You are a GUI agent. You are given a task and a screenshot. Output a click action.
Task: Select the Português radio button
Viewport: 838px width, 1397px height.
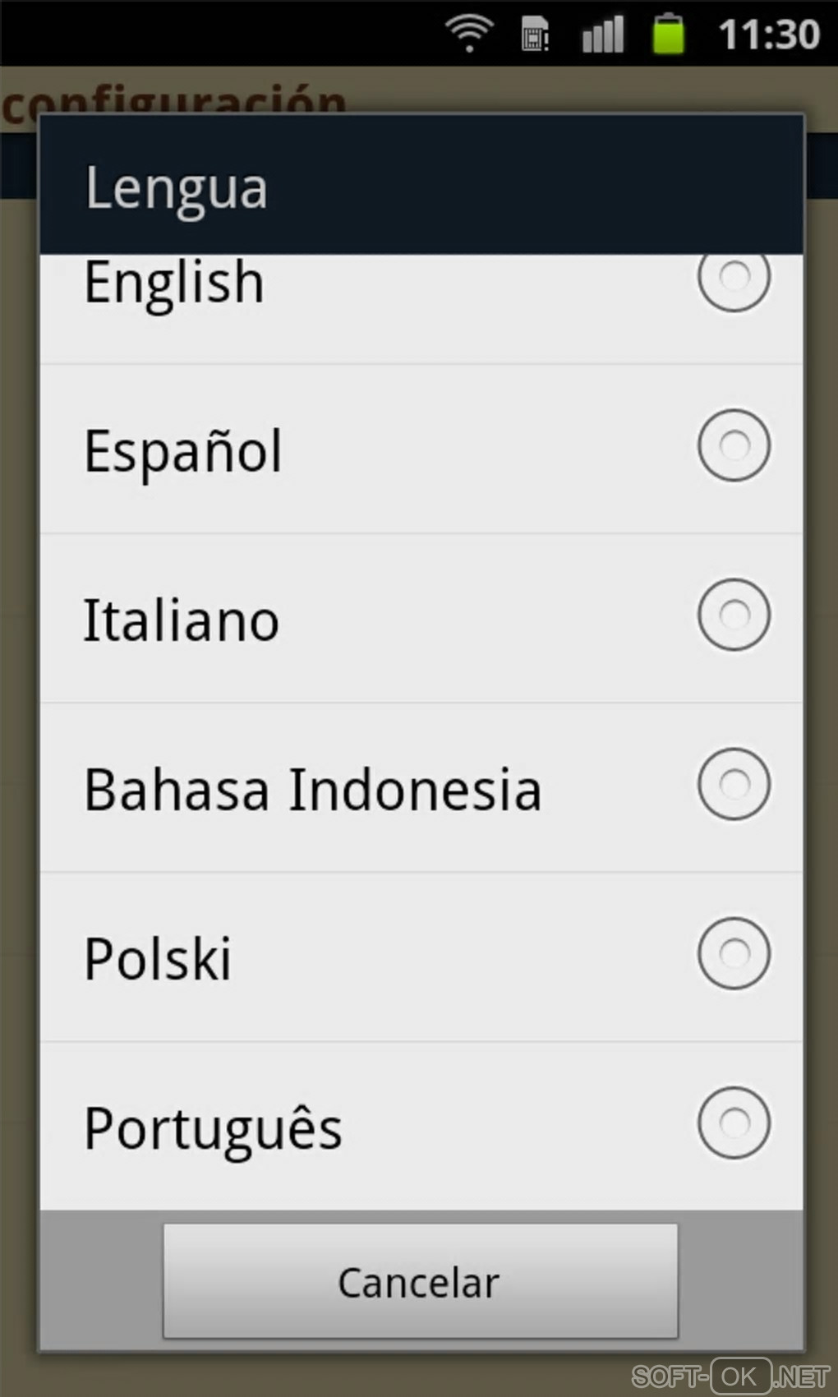pyautogui.click(x=734, y=1123)
